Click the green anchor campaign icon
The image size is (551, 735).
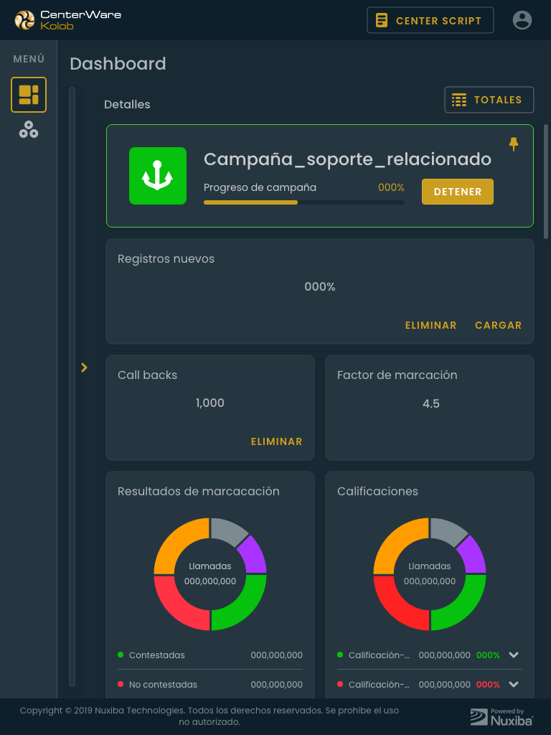pos(158,176)
